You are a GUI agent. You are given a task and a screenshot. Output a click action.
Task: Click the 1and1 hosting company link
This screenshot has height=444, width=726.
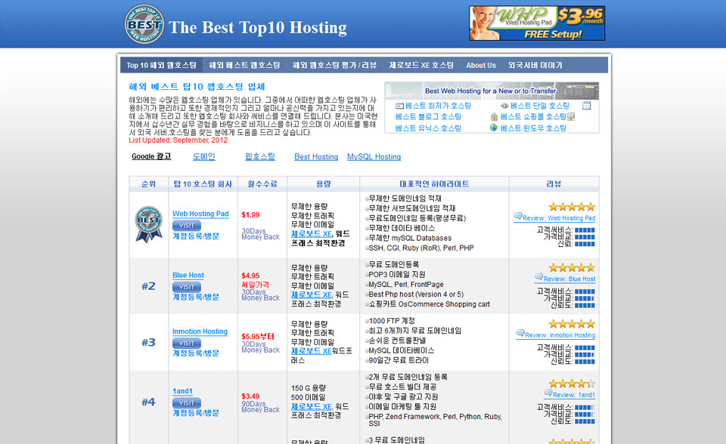[x=182, y=391]
